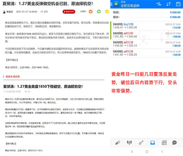Click the 1 220.00 profit amount
Viewport: 183px width, 156px height.
(176, 55)
